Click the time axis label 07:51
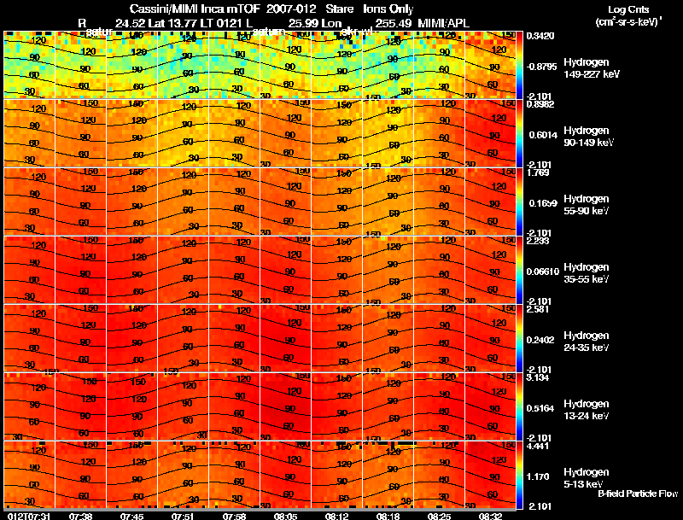 (183, 516)
